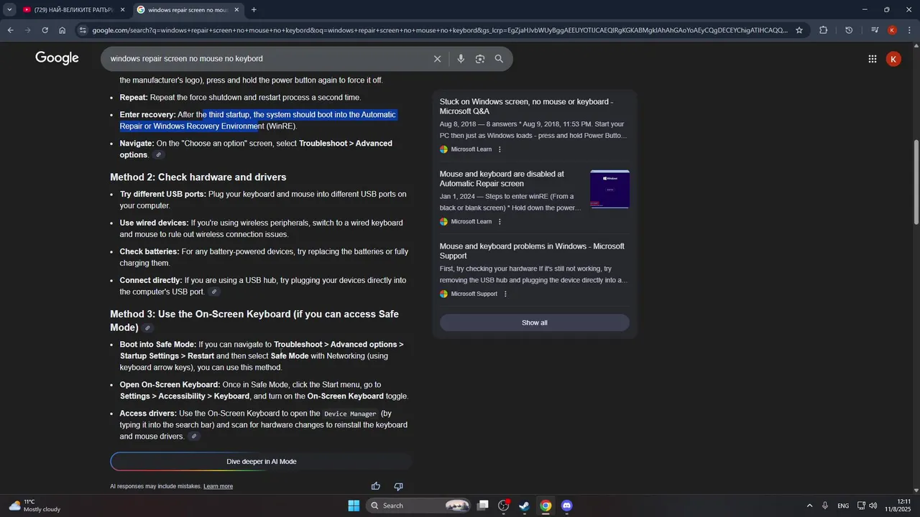This screenshot has height=517, width=920.
Task: Expand the tab search dropdown arrow
Action: tap(9, 9)
